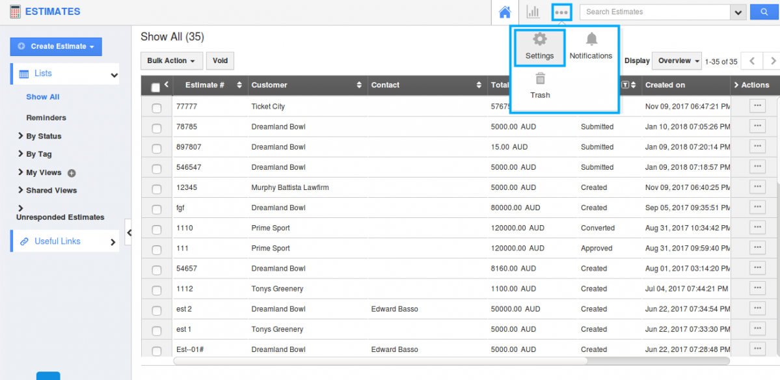Go to previous page arrow
The image size is (780, 380).
tap(752, 61)
